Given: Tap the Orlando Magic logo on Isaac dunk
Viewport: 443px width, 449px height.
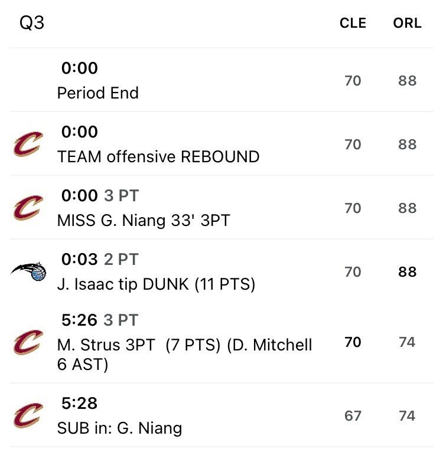Looking at the screenshot, I should [28, 271].
